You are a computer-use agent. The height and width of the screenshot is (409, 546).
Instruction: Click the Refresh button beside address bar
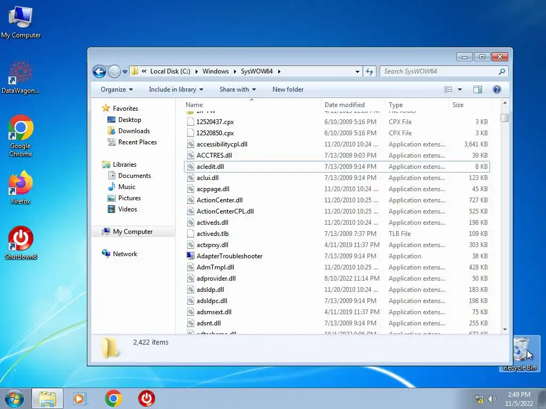tap(370, 72)
